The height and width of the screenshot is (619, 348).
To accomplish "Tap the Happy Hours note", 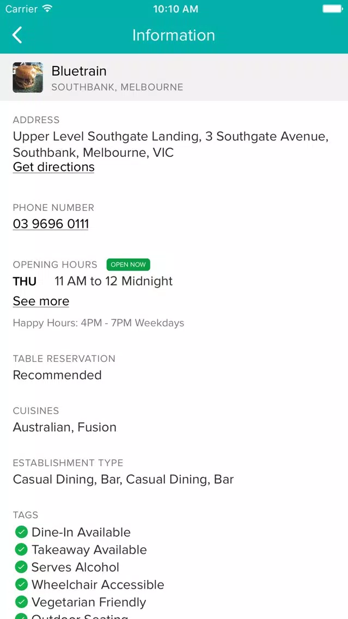I will (x=99, y=323).
